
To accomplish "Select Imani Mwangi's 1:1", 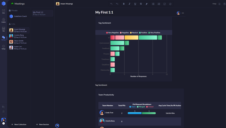I will [19, 30].
